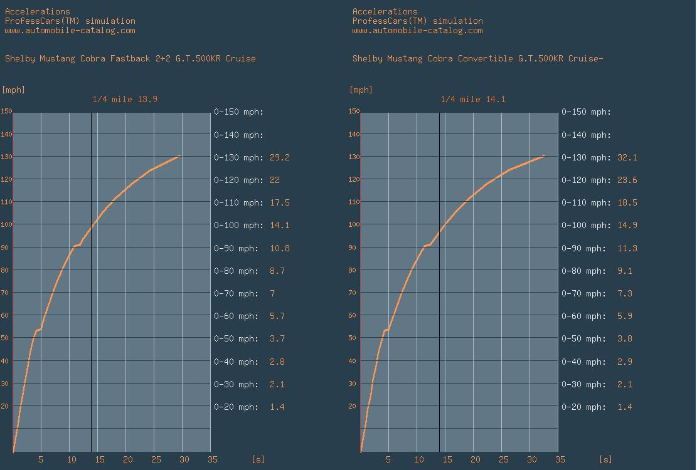Click the Convertible chart's '0-150 mph:' label
Screen dimensions: 697x470
(x=587, y=112)
